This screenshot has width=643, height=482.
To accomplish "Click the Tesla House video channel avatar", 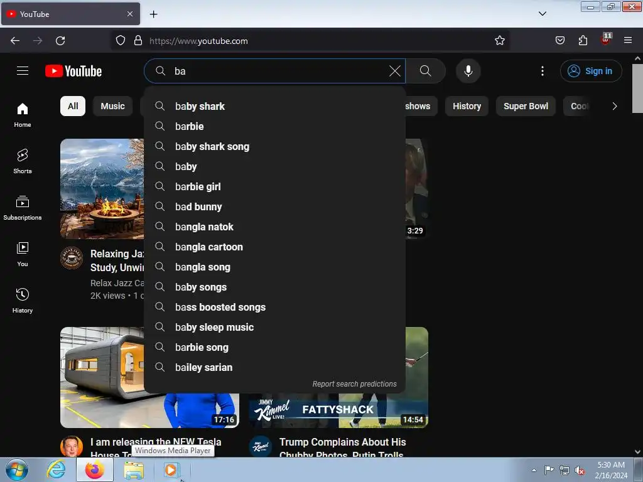I will (x=72, y=446).
